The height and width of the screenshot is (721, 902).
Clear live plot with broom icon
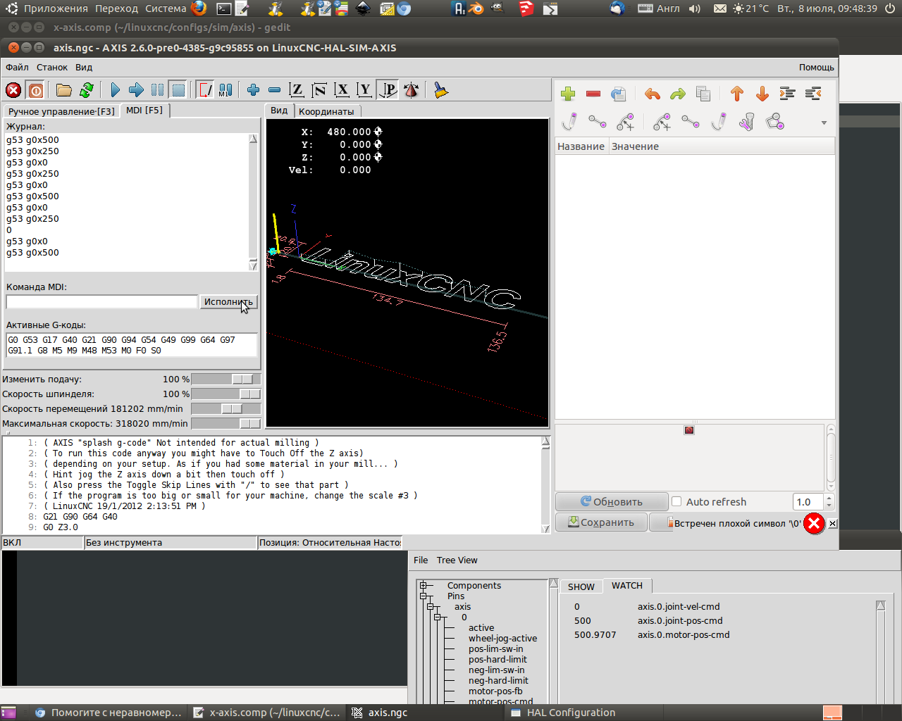[441, 90]
